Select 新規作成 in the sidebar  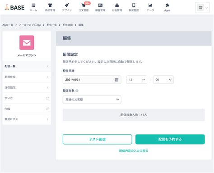27,77
